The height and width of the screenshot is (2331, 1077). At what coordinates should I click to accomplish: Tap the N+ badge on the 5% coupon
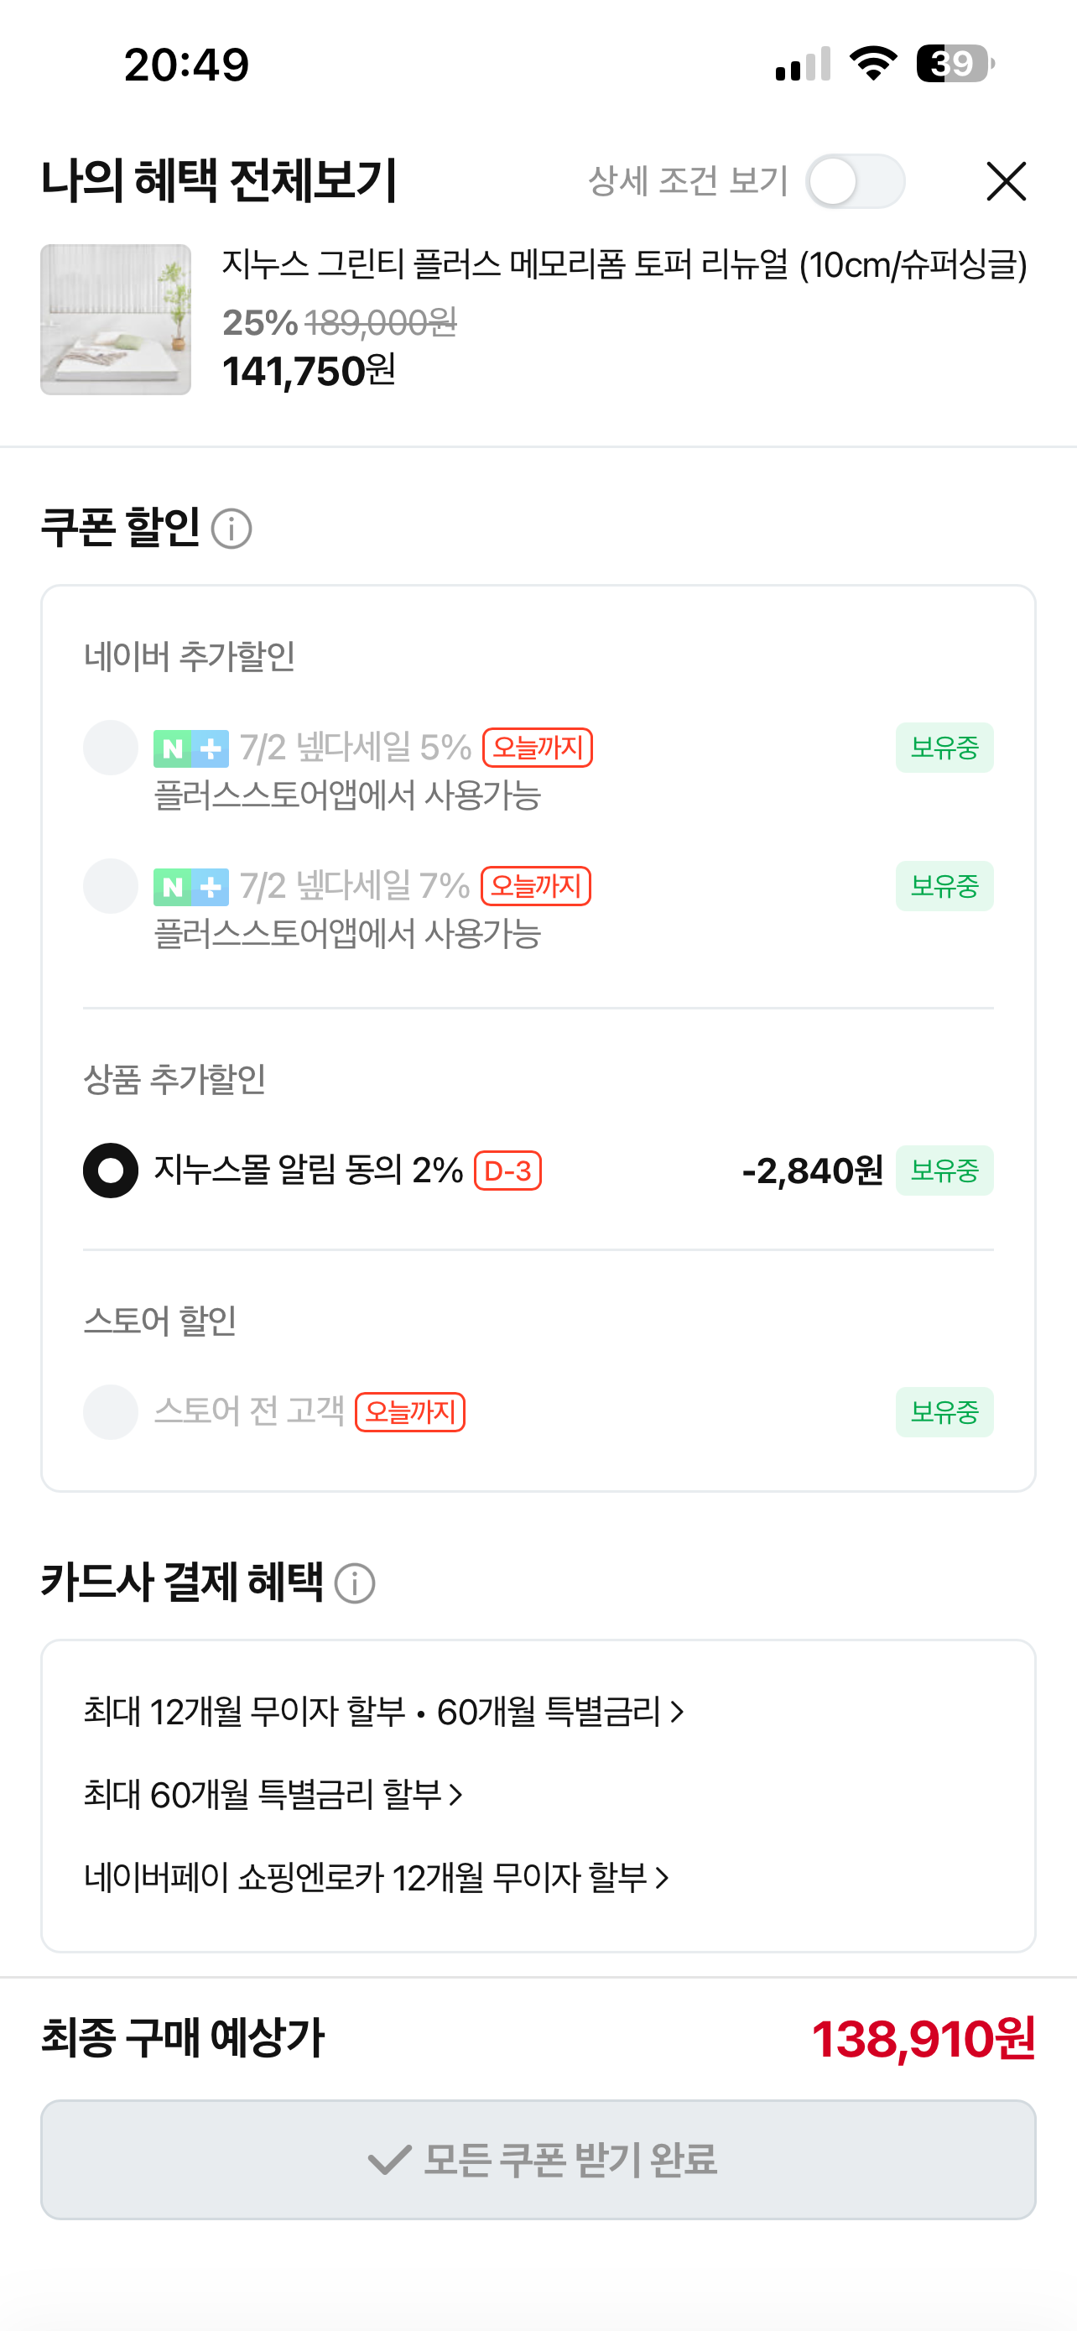(x=190, y=748)
